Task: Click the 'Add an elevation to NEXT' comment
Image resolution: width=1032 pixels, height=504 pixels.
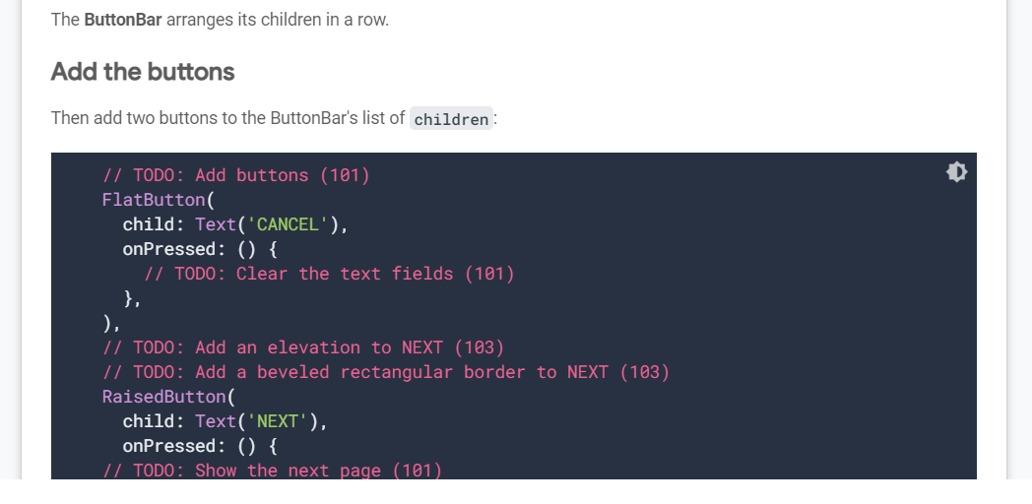Action: (303, 347)
